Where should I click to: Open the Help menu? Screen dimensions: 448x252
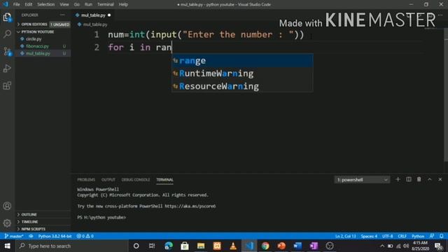[123, 4]
